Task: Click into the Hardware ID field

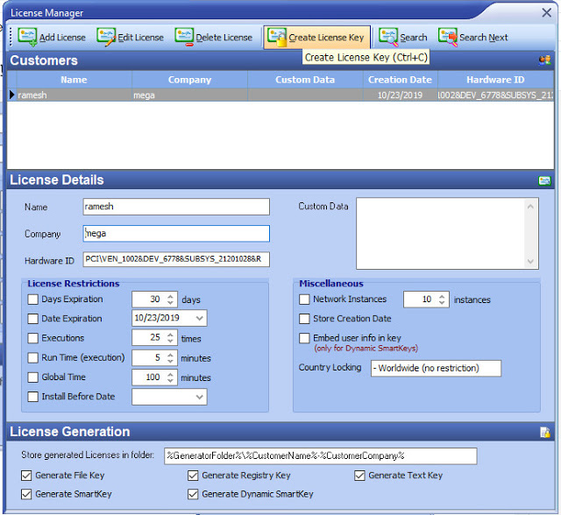Action: point(176,259)
